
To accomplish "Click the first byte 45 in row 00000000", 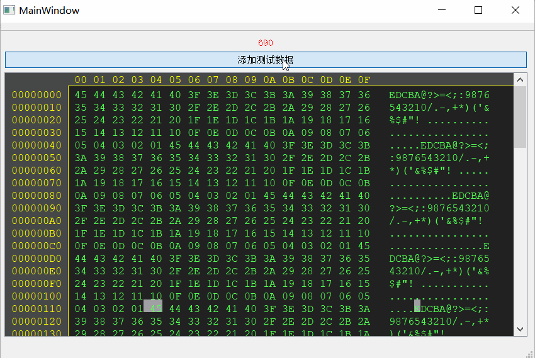I will tap(81, 95).
